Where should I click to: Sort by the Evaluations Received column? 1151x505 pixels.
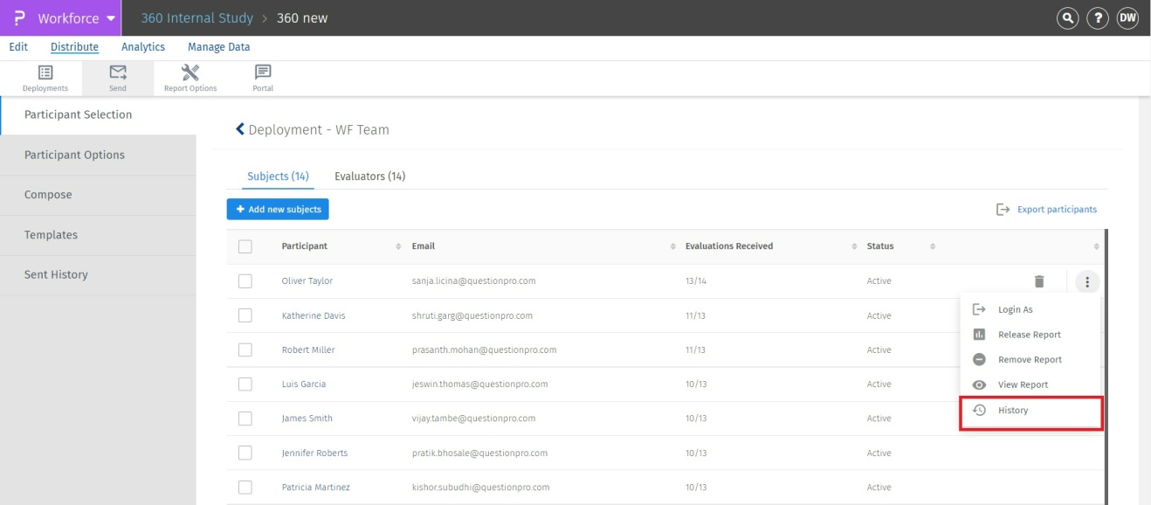point(728,246)
